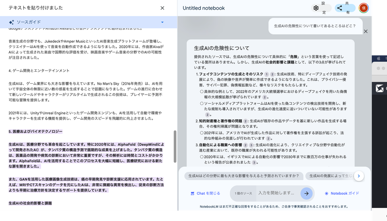Open citation 3 in the automation item

(x=252, y=144)
